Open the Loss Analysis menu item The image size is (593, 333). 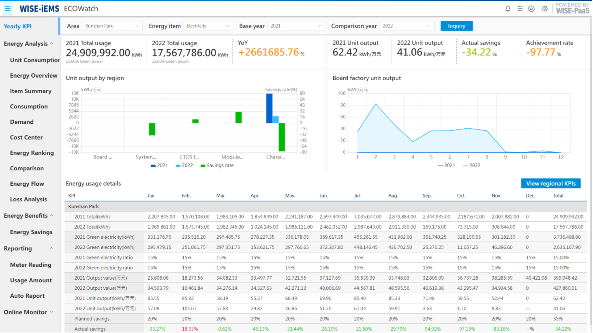click(28, 199)
